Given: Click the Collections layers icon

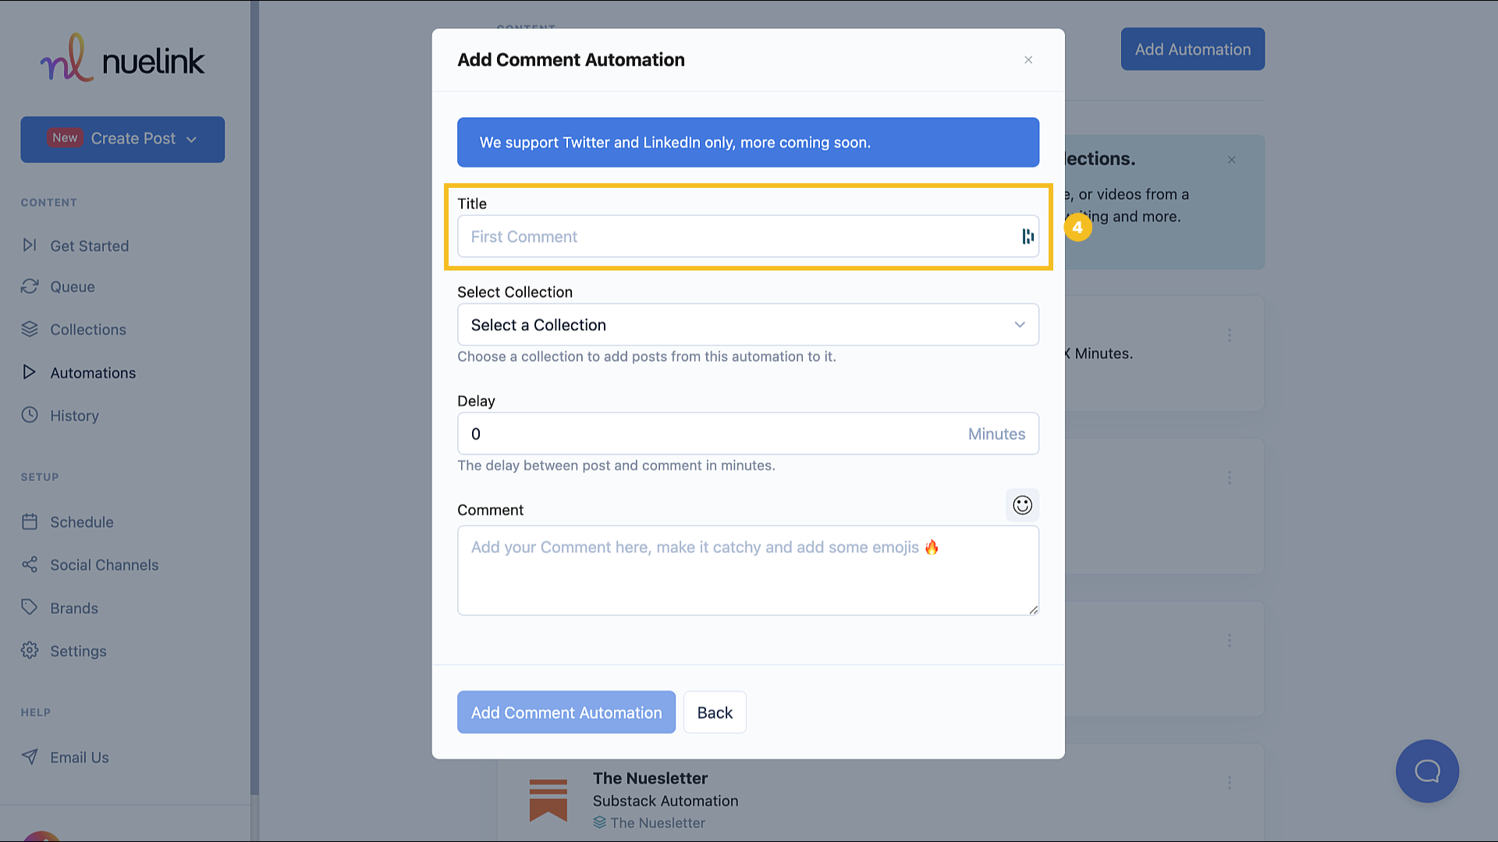Looking at the screenshot, I should (30, 329).
